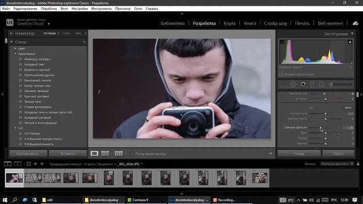The width and height of the screenshot is (363, 204).
Task: Click the cloud sync status icon
Action: [356, 23]
